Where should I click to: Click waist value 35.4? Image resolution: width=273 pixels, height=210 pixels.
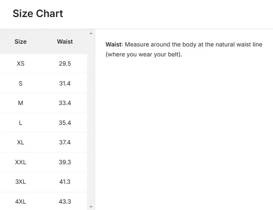pos(65,122)
